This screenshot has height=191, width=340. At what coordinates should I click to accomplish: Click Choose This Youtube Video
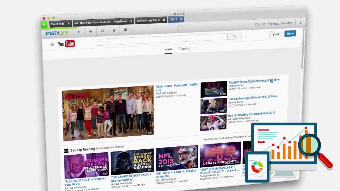point(274,24)
